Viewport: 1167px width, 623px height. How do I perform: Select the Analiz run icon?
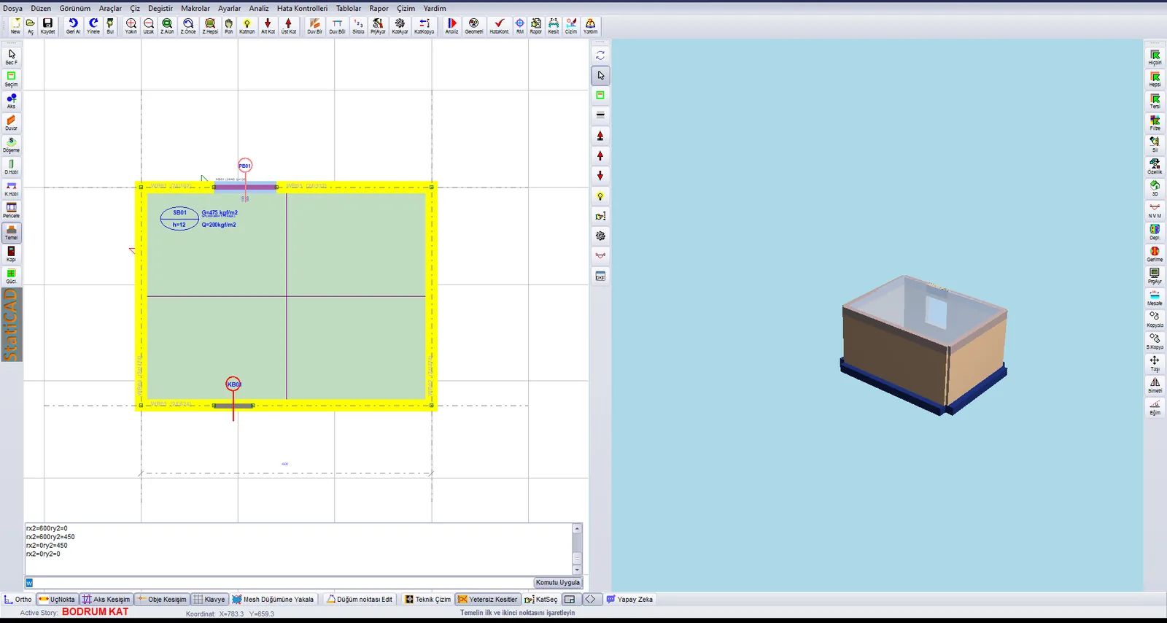(451, 26)
